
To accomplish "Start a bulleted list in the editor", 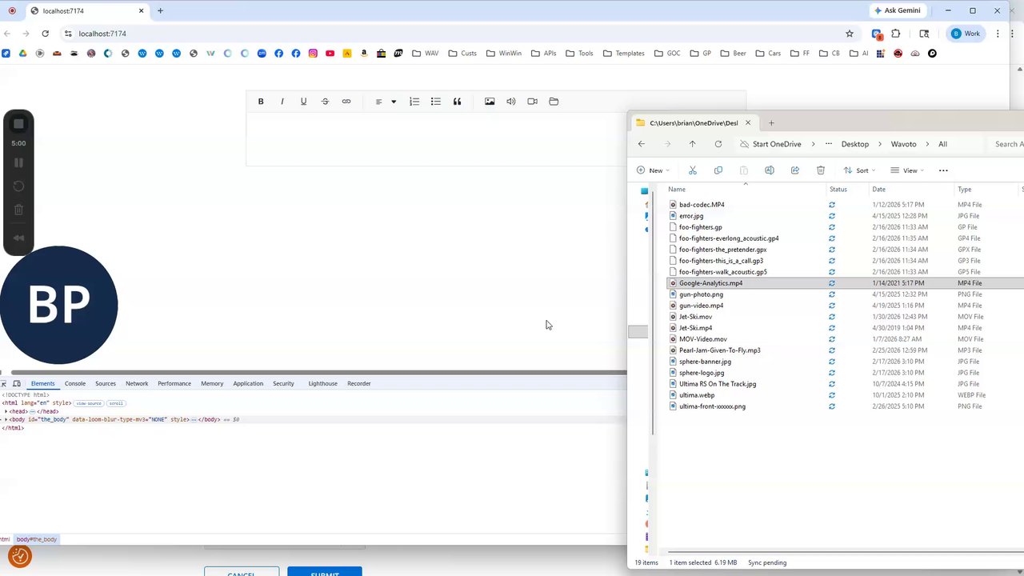I will [x=436, y=102].
